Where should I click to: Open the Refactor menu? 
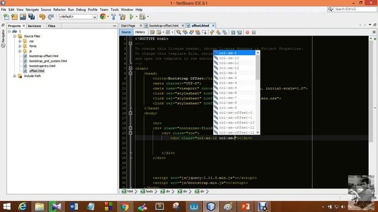(59, 9)
